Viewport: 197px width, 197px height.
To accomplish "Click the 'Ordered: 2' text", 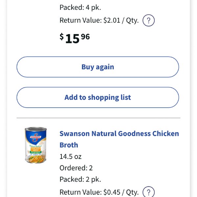I will pyautogui.click(x=76, y=168).
